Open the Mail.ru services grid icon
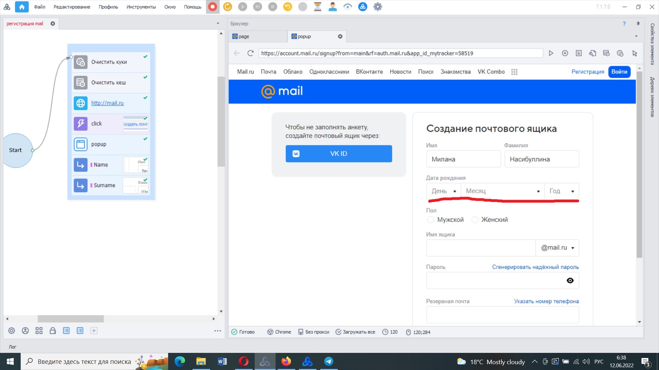This screenshot has width=659, height=370. (x=514, y=72)
